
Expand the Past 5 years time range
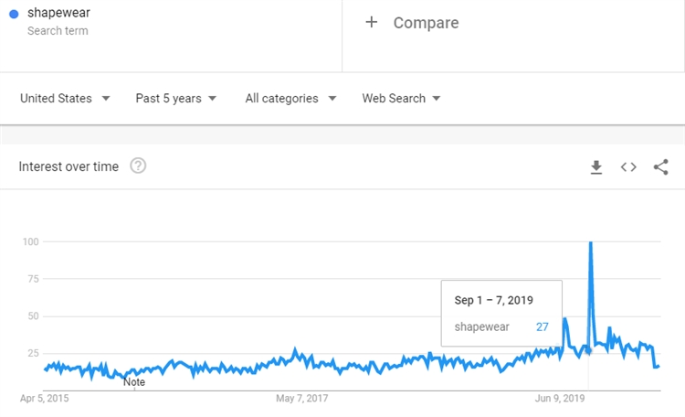(175, 98)
